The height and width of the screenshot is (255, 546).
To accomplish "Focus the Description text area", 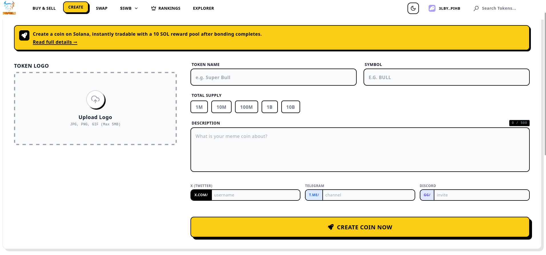I will [360, 150].
